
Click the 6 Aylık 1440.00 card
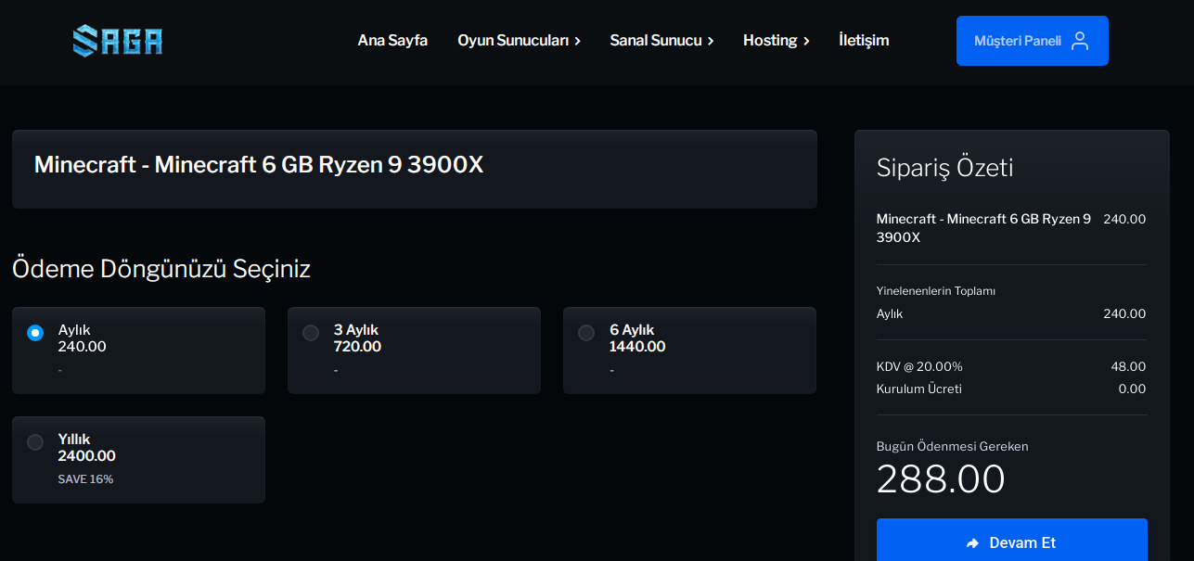[689, 351]
